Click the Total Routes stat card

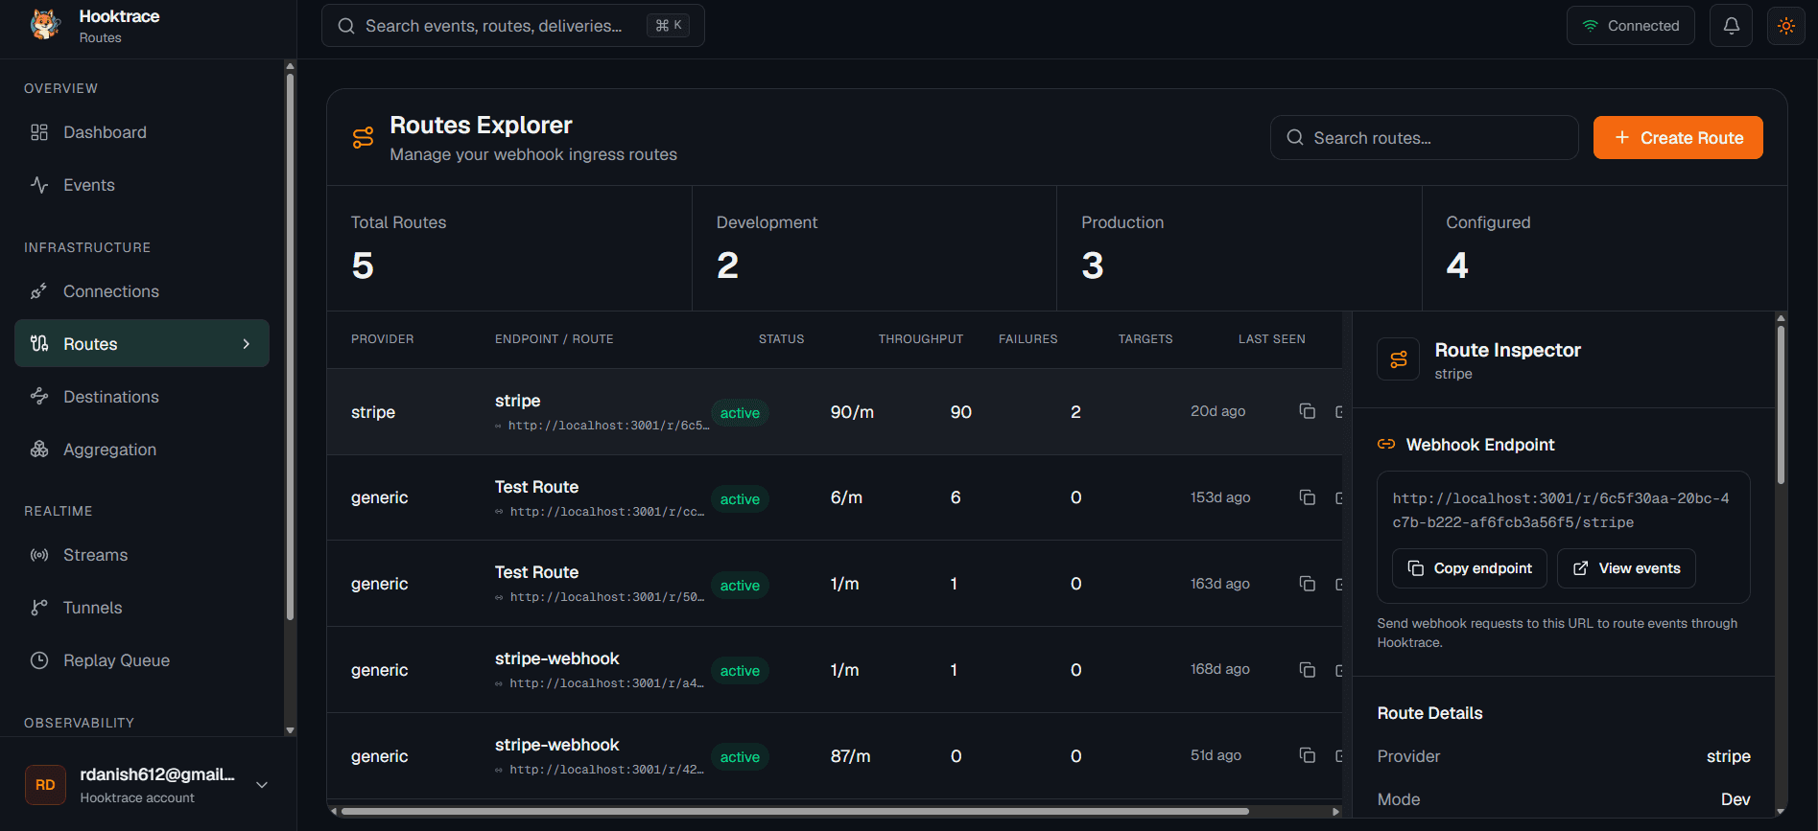click(x=509, y=248)
